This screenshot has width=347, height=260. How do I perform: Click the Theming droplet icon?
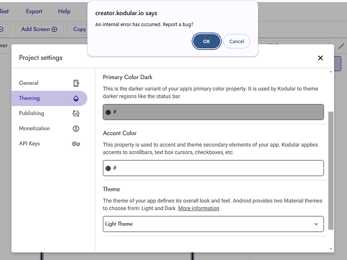point(76,98)
